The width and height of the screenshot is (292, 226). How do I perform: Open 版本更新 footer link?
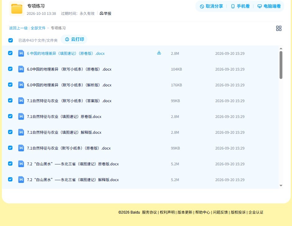click(185, 212)
